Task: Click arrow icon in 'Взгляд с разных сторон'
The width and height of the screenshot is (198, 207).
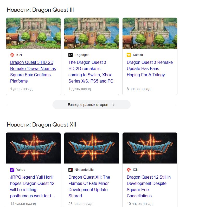Action: 113,105
